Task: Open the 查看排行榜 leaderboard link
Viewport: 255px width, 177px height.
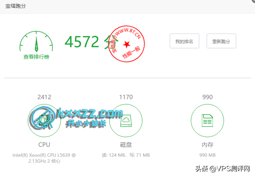Action: coord(36,57)
